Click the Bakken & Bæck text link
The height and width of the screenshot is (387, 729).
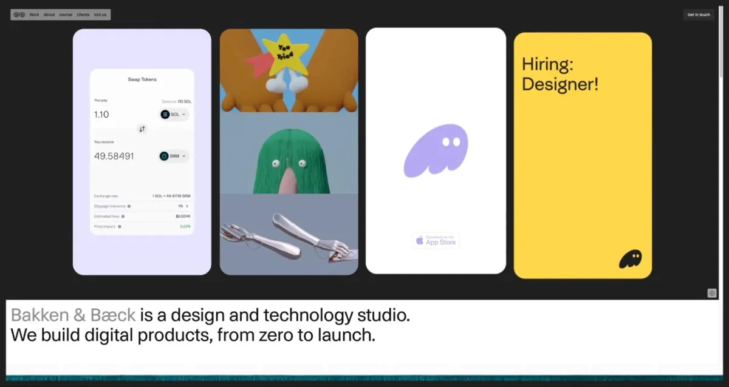click(x=73, y=315)
